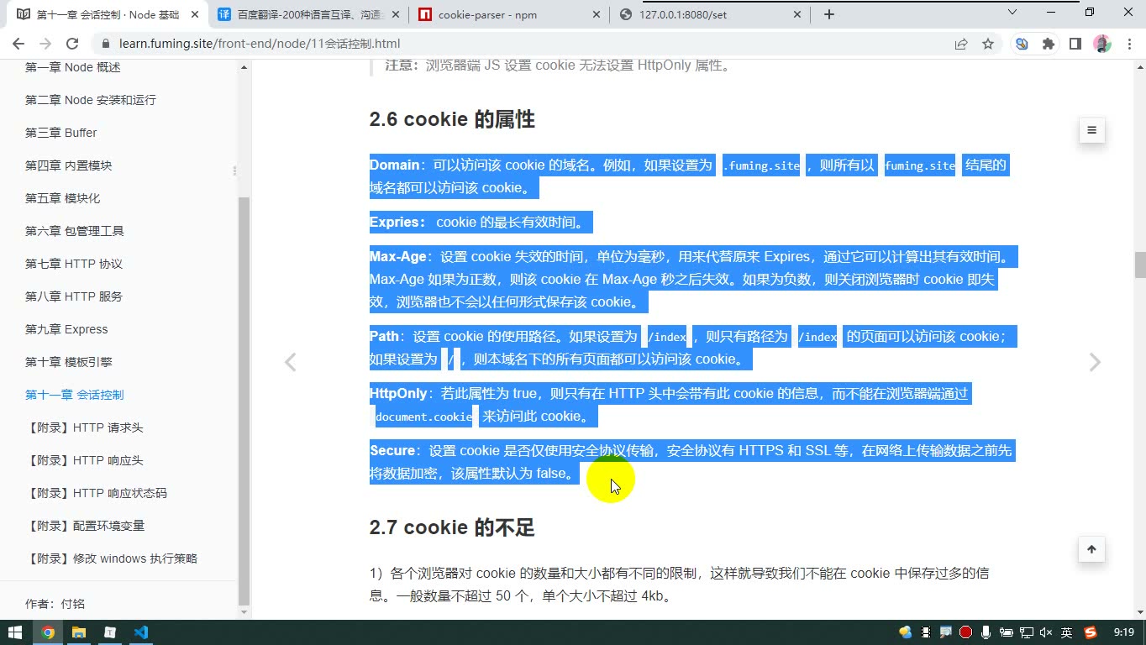Open 第十章 模板引擎 chapter
1146x645 pixels.
pyautogui.click(x=68, y=362)
